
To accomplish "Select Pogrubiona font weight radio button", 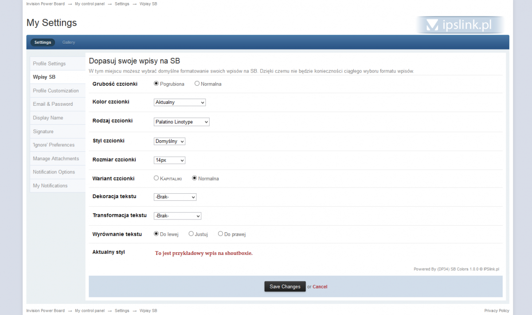I will (156, 84).
